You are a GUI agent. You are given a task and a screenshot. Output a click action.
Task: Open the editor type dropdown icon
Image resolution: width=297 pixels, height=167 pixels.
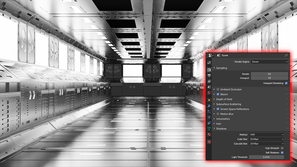(210, 55)
